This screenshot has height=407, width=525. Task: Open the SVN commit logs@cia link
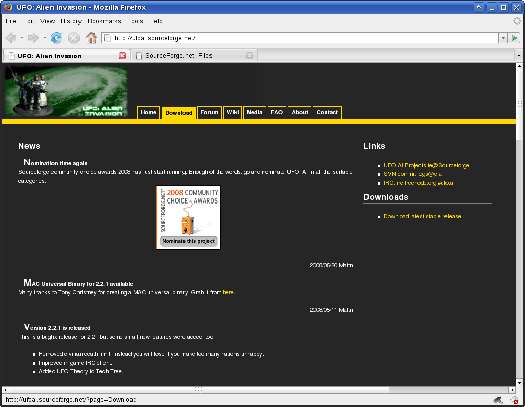coord(412,174)
